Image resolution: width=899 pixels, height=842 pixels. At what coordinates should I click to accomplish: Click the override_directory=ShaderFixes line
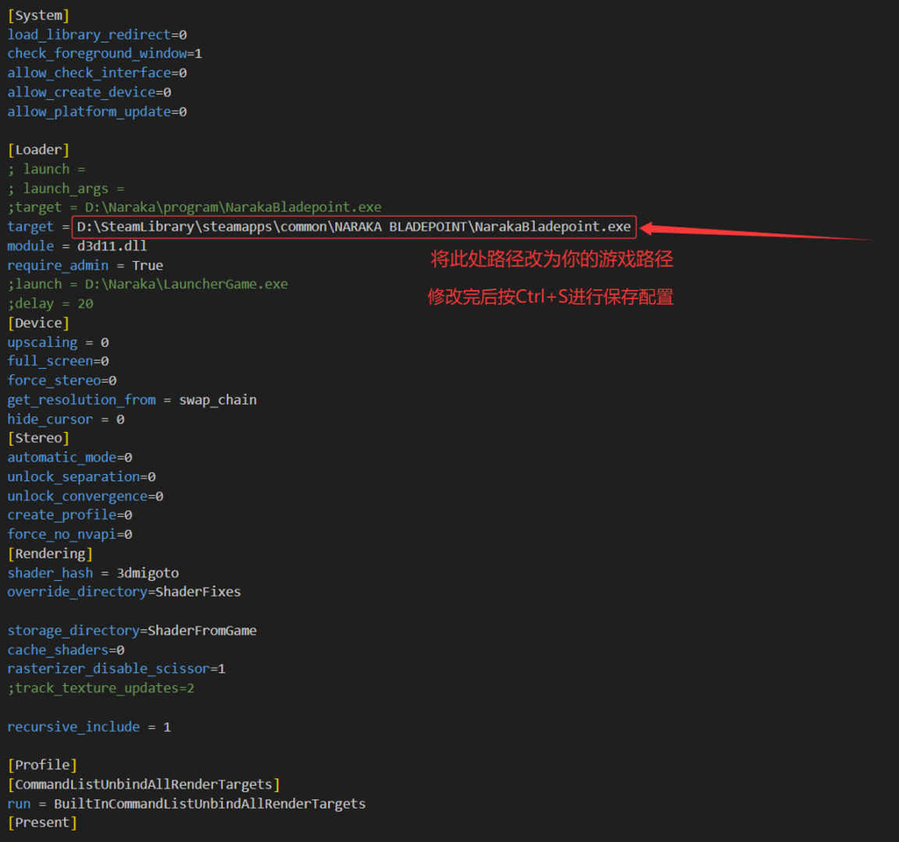click(125, 592)
